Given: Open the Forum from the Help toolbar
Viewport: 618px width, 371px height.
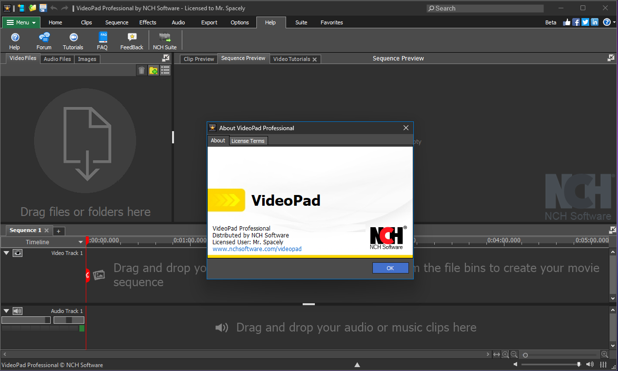Looking at the screenshot, I should 44,41.
